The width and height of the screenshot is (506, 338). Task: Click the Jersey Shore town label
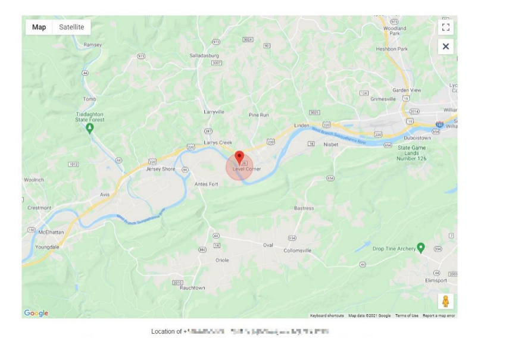[x=160, y=169]
